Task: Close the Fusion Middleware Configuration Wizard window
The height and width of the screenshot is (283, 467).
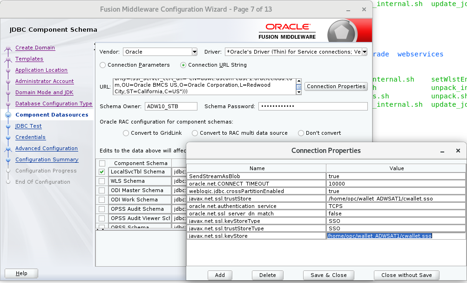Action: (364, 9)
